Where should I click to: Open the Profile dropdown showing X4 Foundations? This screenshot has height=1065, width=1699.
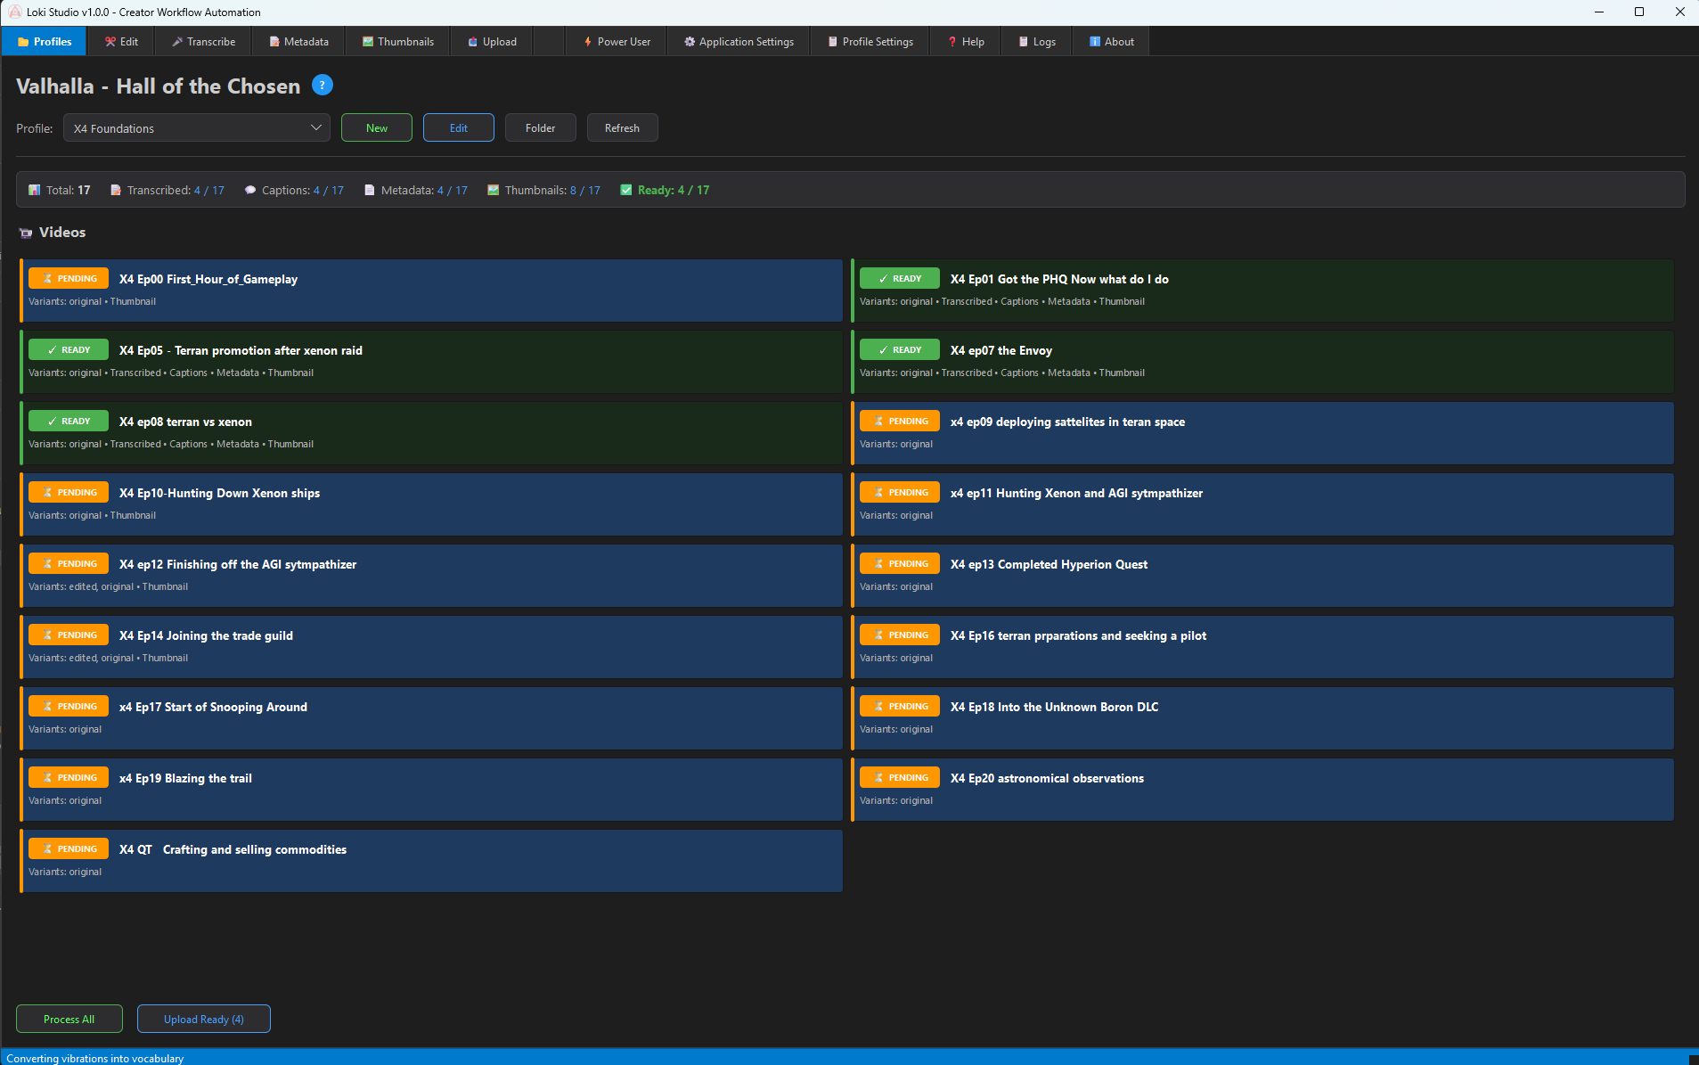point(195,127)
